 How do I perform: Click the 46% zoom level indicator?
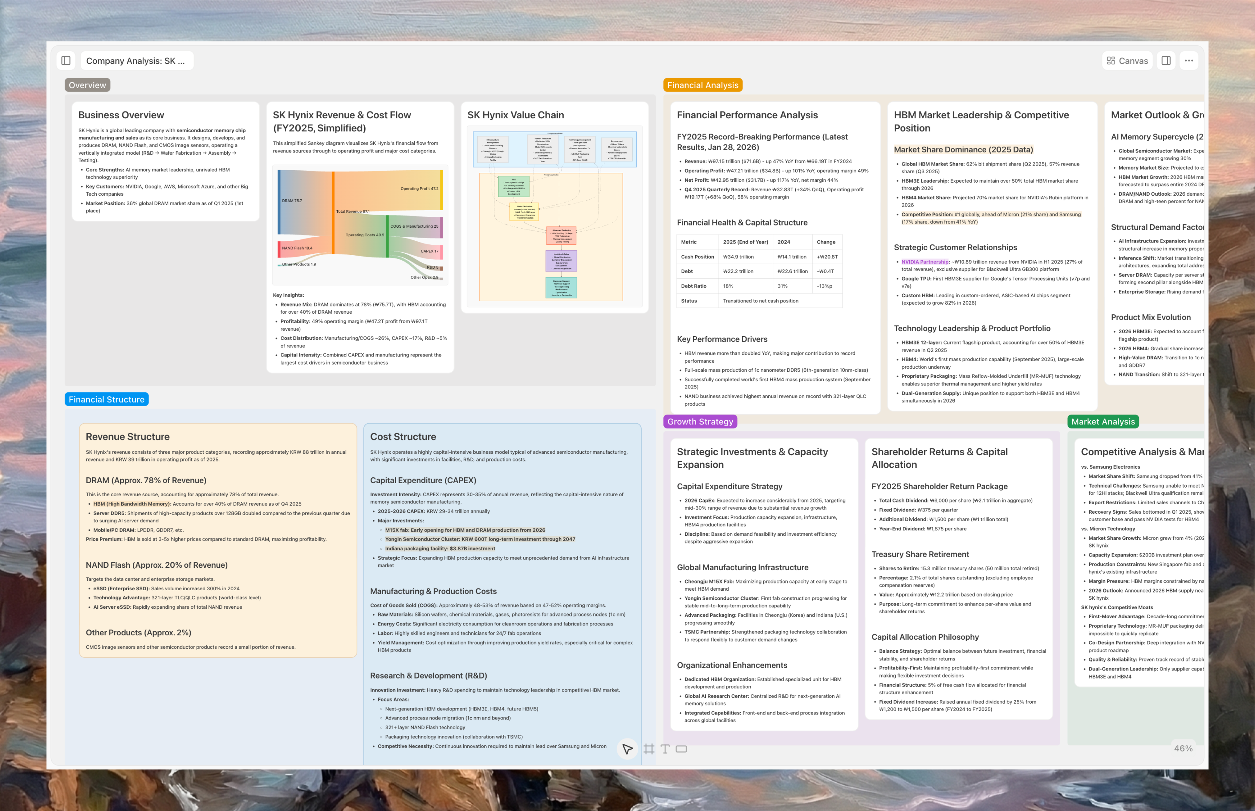(1183, 748)
